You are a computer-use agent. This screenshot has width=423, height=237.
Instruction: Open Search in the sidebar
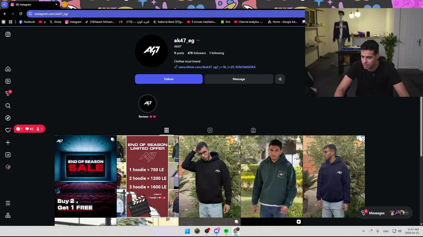(8, 106)
